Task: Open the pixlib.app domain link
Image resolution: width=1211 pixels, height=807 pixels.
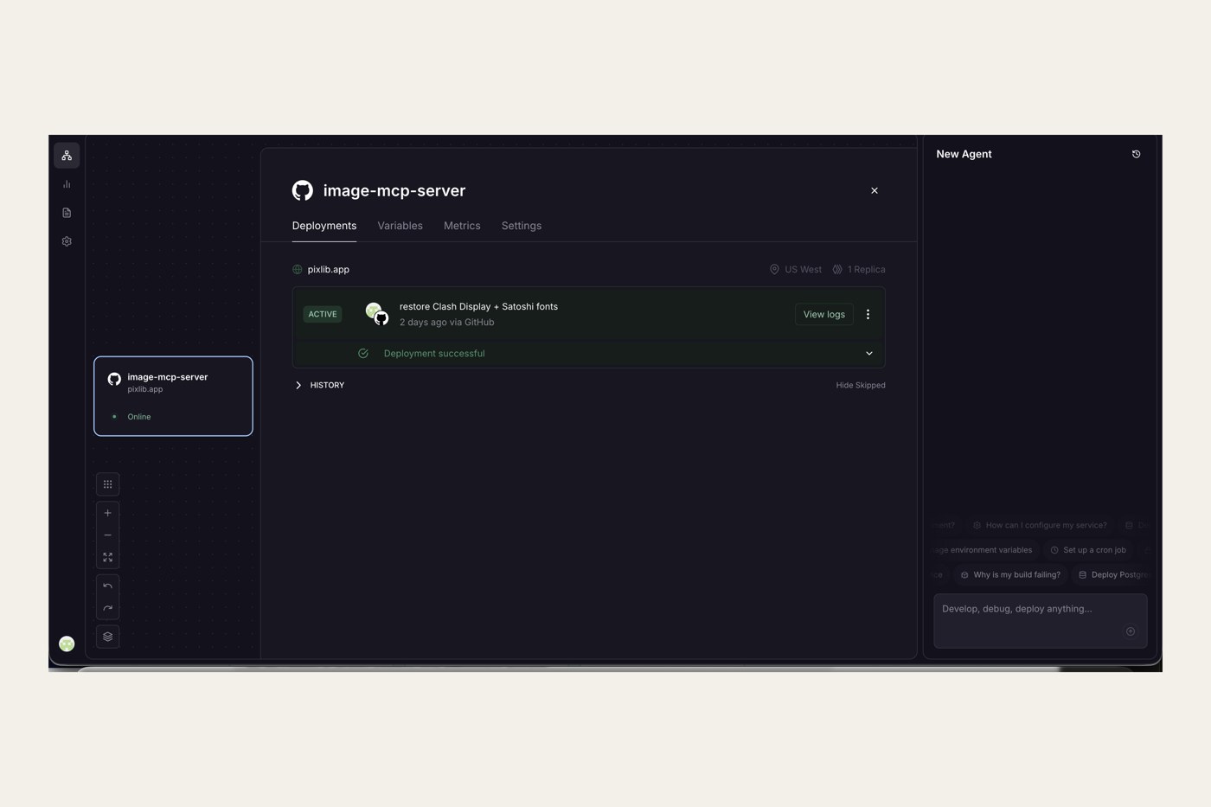Action: (329, 270)
